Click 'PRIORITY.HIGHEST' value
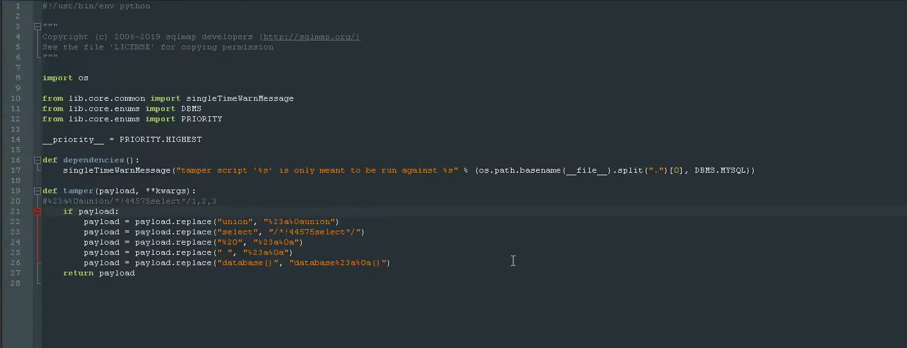 tap(160, 139)
